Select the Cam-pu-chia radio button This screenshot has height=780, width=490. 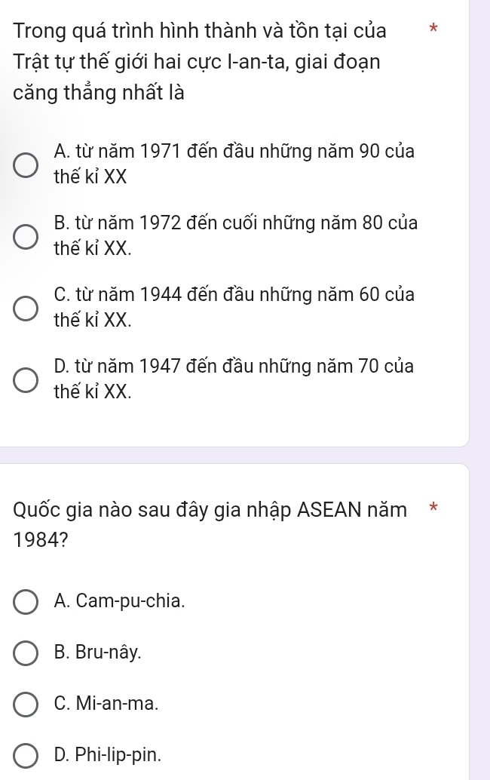[26, 601]
